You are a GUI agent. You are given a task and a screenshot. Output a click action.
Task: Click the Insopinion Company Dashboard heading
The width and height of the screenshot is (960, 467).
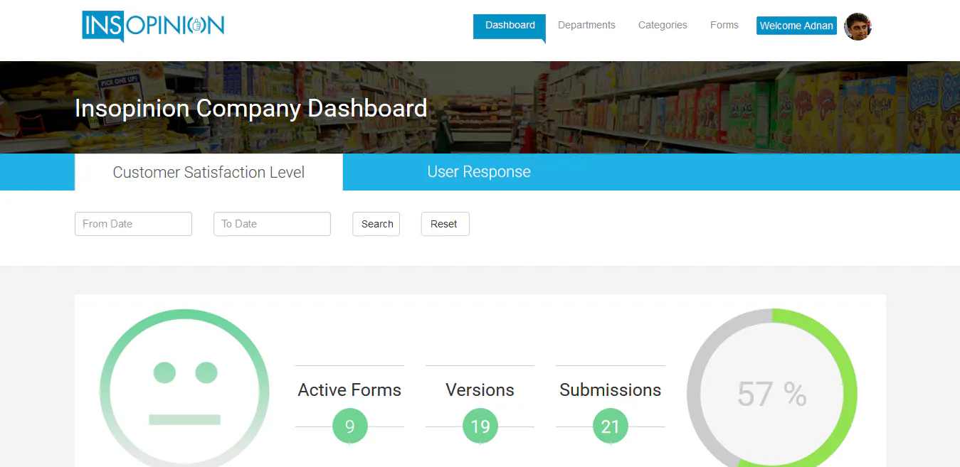[x=250, y=109]
